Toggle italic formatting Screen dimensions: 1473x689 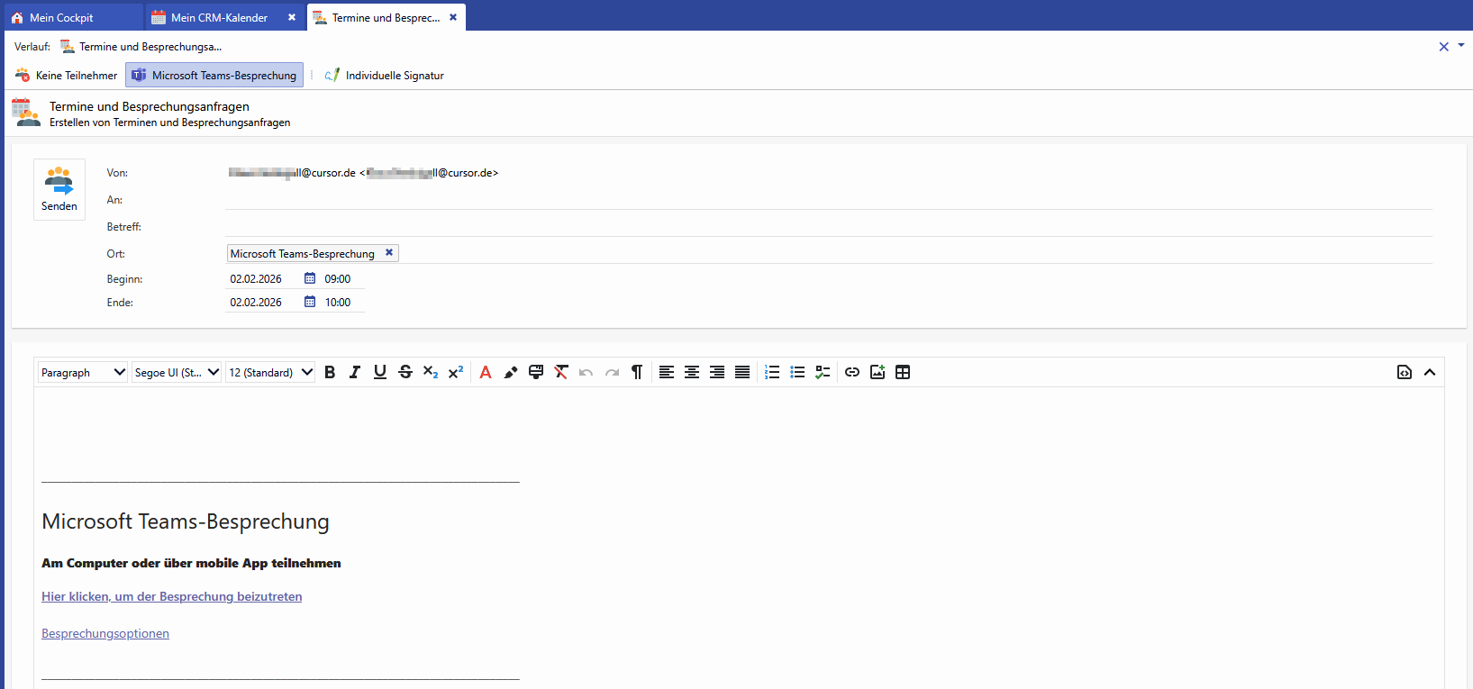pyautogui.click(x=355, y=372)
